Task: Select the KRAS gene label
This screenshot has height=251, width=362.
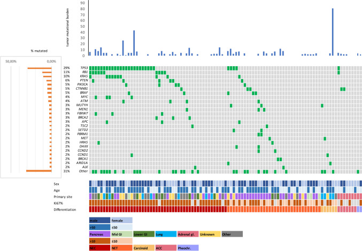Action: (84, 76)
